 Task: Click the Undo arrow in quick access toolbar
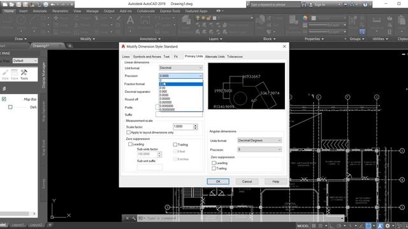point(53,4)
